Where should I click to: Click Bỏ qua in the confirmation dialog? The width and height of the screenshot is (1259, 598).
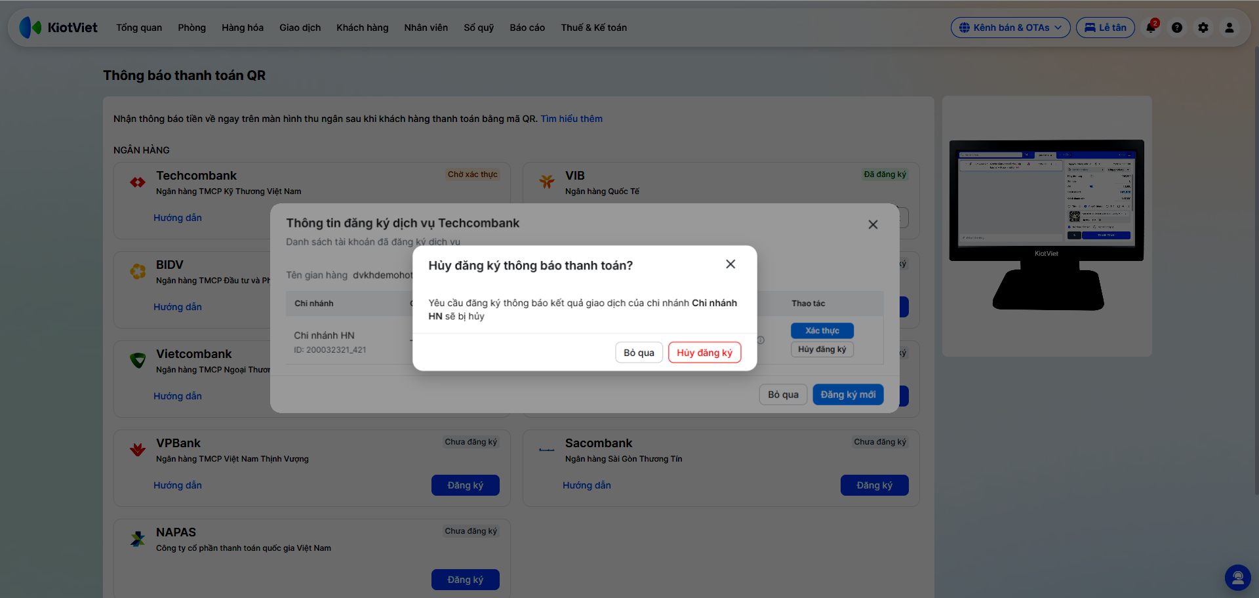[x=639, y=352]
